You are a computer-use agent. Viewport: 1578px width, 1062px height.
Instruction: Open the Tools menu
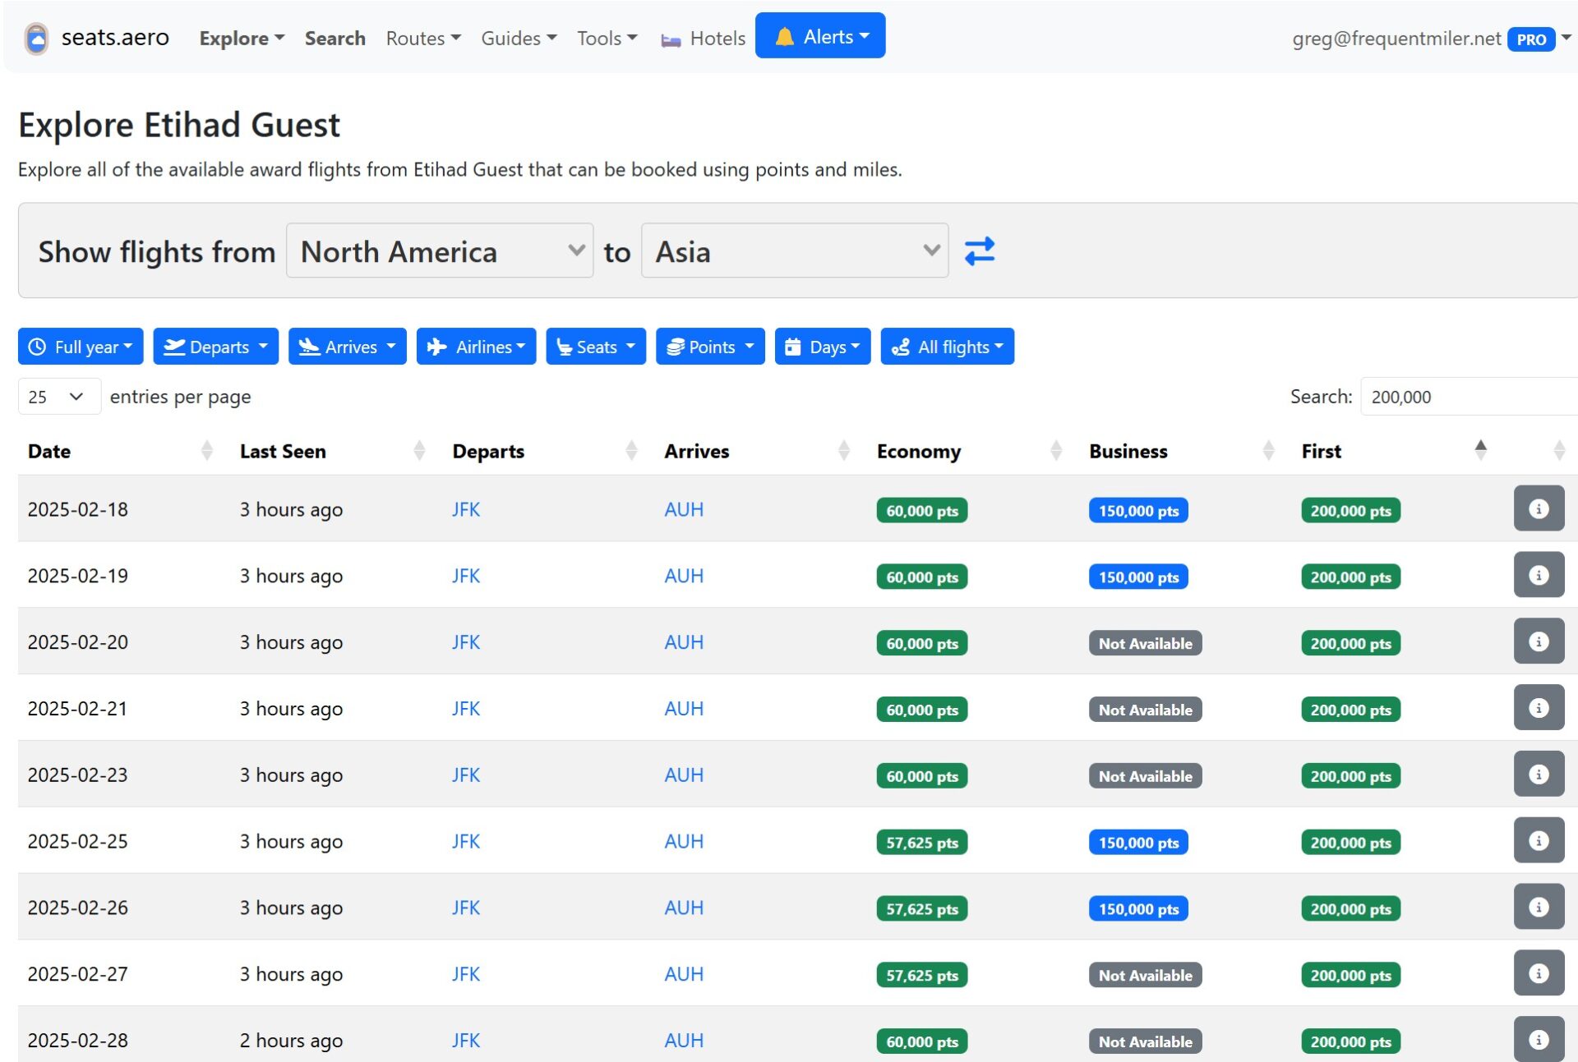pos(607,38)
